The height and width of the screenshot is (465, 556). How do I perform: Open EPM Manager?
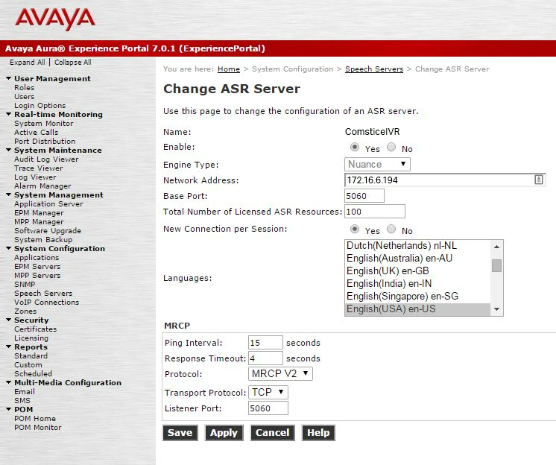[x=39, y=212]
